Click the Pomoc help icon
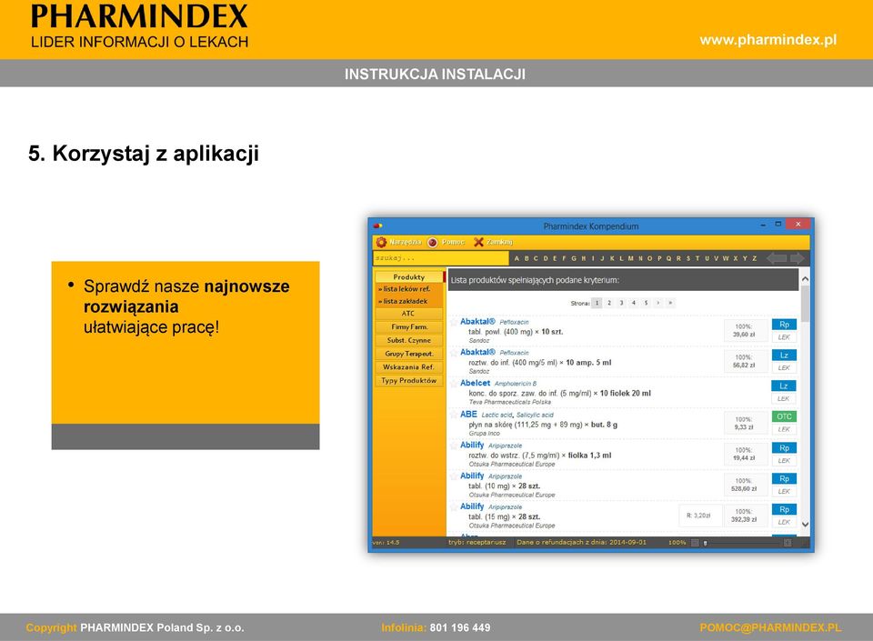 pyautogui.click(x=433, y=242)
